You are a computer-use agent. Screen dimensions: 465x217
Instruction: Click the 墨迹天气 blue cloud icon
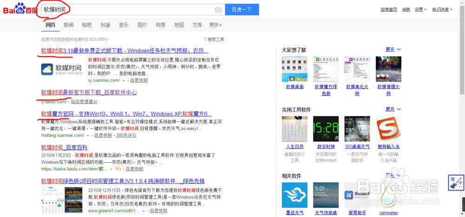point(294,195)
